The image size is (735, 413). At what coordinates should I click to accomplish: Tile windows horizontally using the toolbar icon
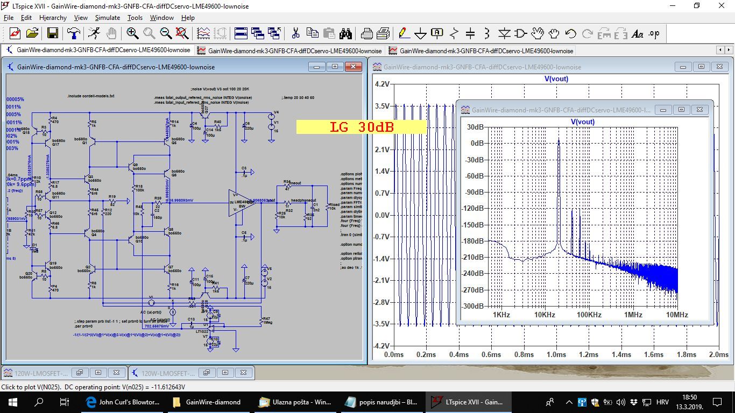[x=241, y=33]
